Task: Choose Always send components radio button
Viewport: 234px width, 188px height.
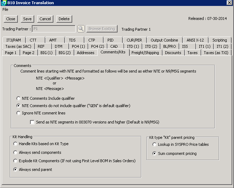Action: (x=15, y=152)
